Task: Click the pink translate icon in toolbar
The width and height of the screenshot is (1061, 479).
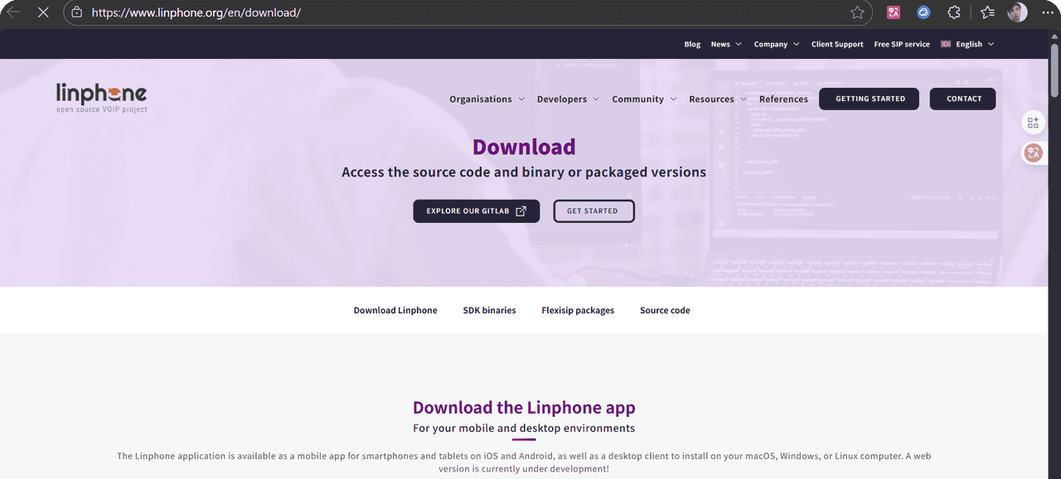Action: coord(893,12)
